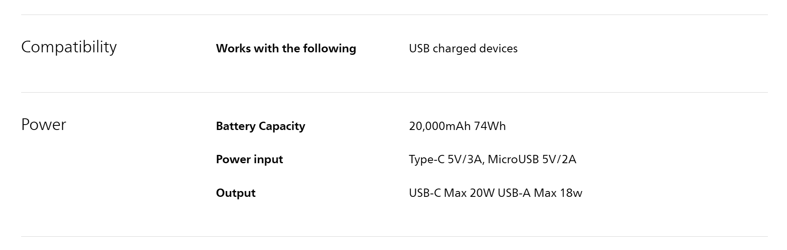
Task: Click the word "following" in the bold label
Action: click(x=329, y=49)
